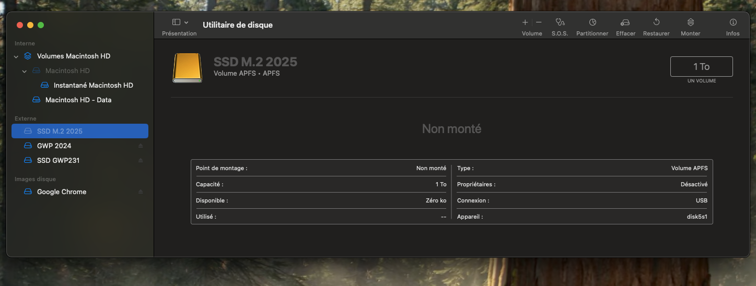Click the Google Chrome image drive icon
Image resolution: width=756 pixels, height=286 pixels.
28,192
